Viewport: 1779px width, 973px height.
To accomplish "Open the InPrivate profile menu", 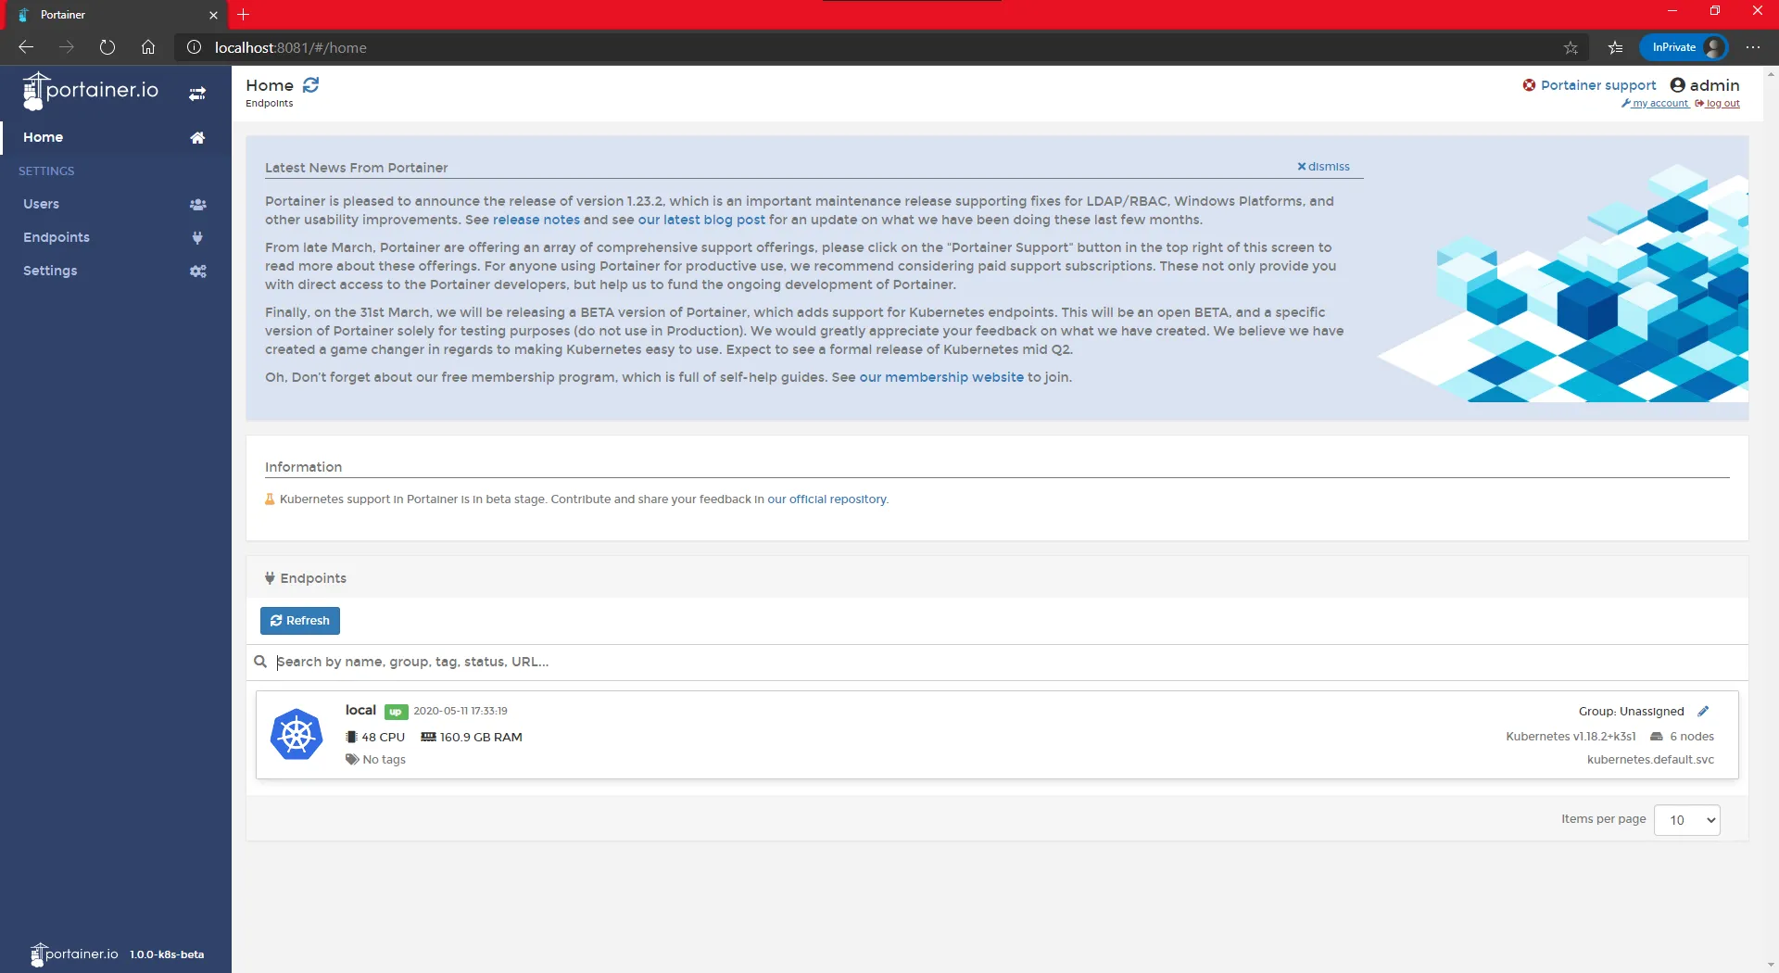I will 1684,47.
